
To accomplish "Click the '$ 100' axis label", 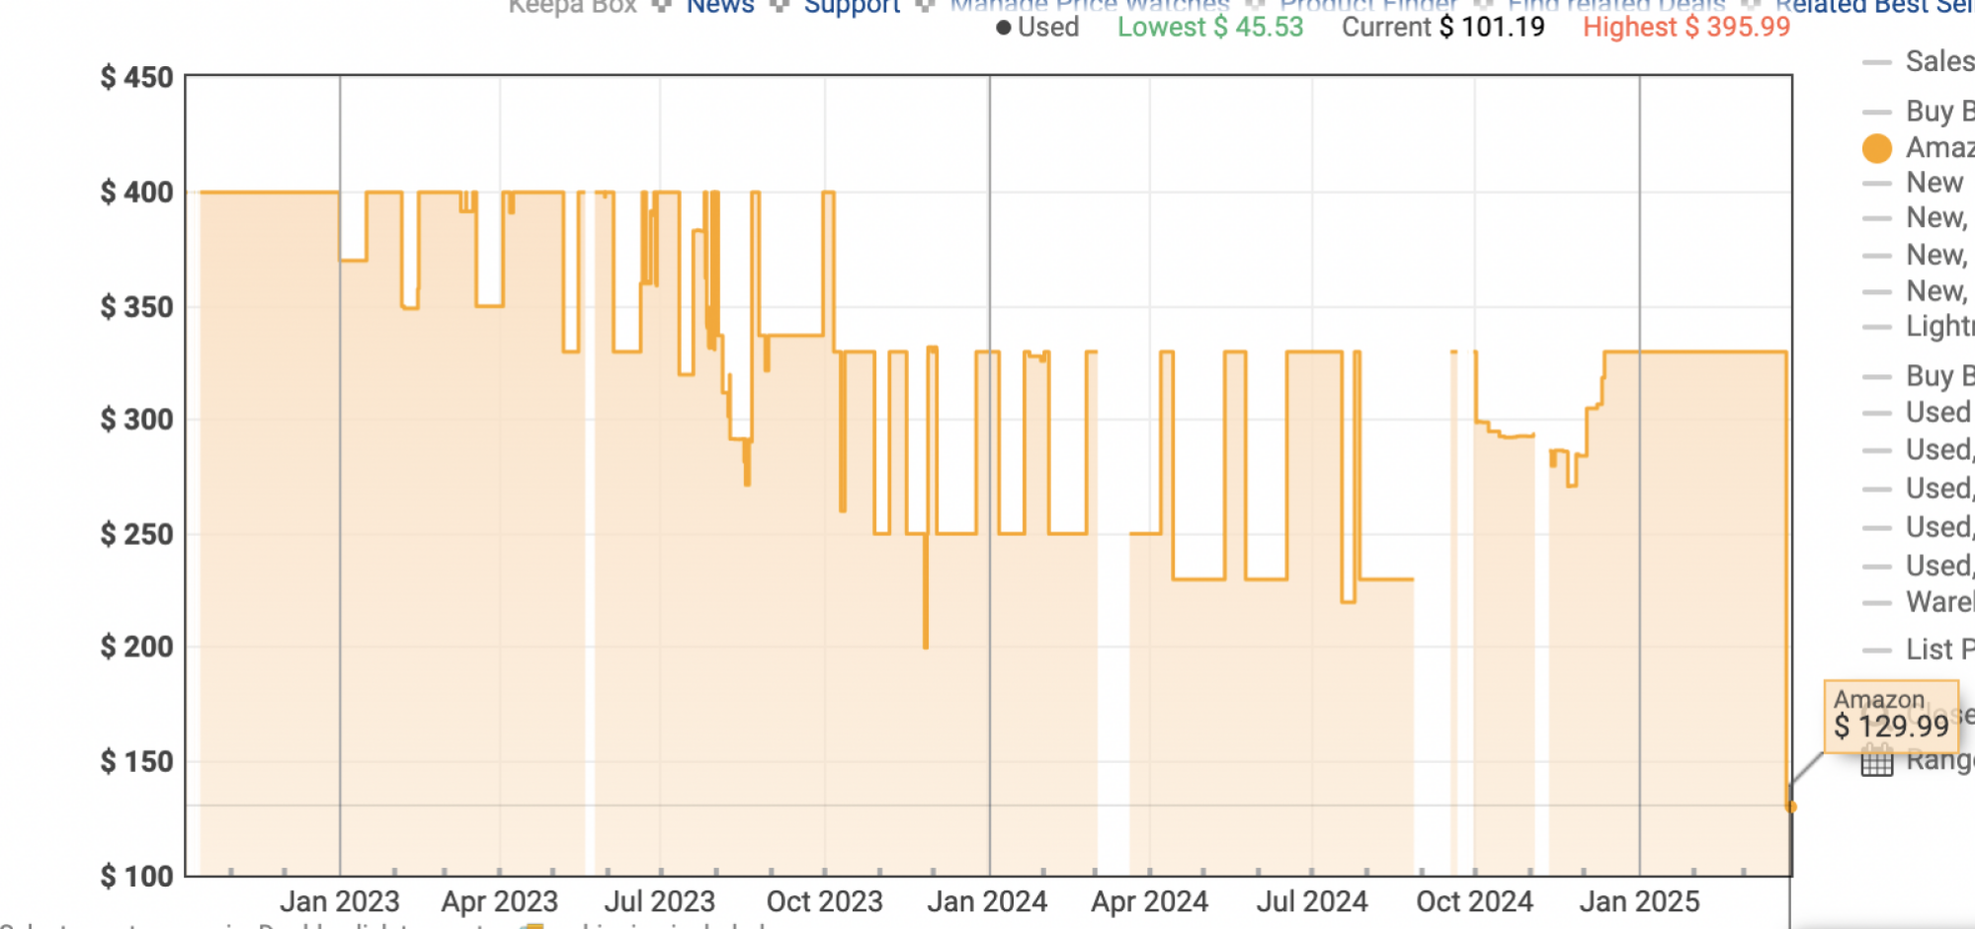I will 136,876.
